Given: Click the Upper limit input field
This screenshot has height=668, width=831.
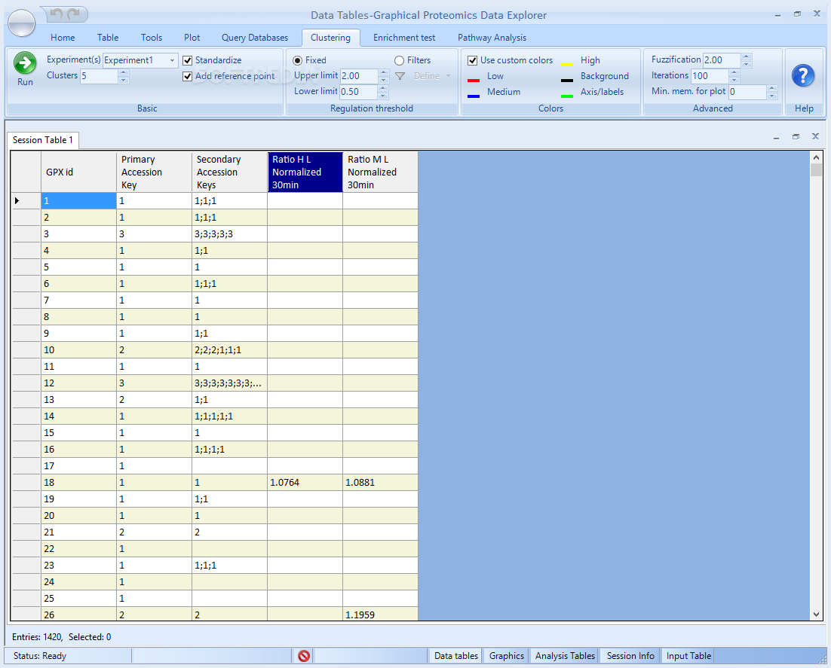Looking at the screenshot, I should pyautogui.click(x=359, y=76).
